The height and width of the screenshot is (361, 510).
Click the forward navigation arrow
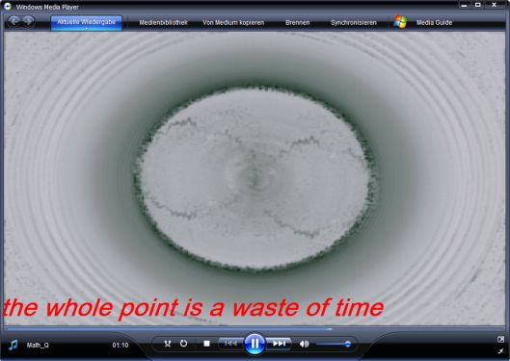[28, 21]
